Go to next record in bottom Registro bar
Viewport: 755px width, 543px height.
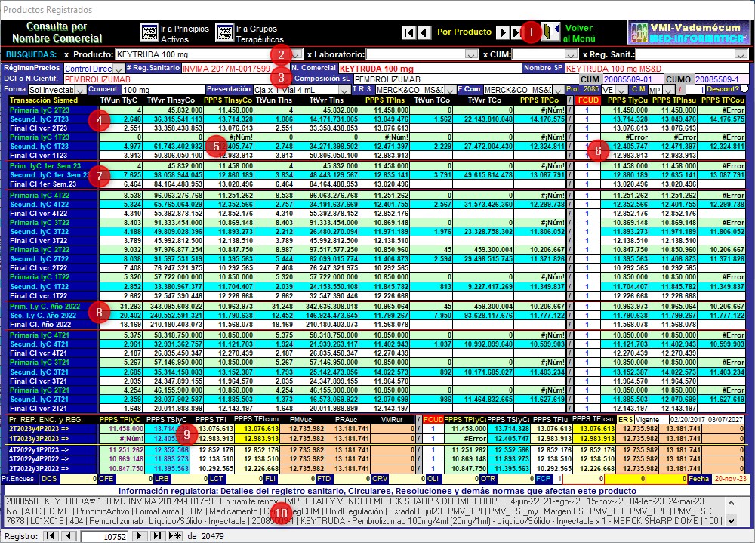coord(139,535)
